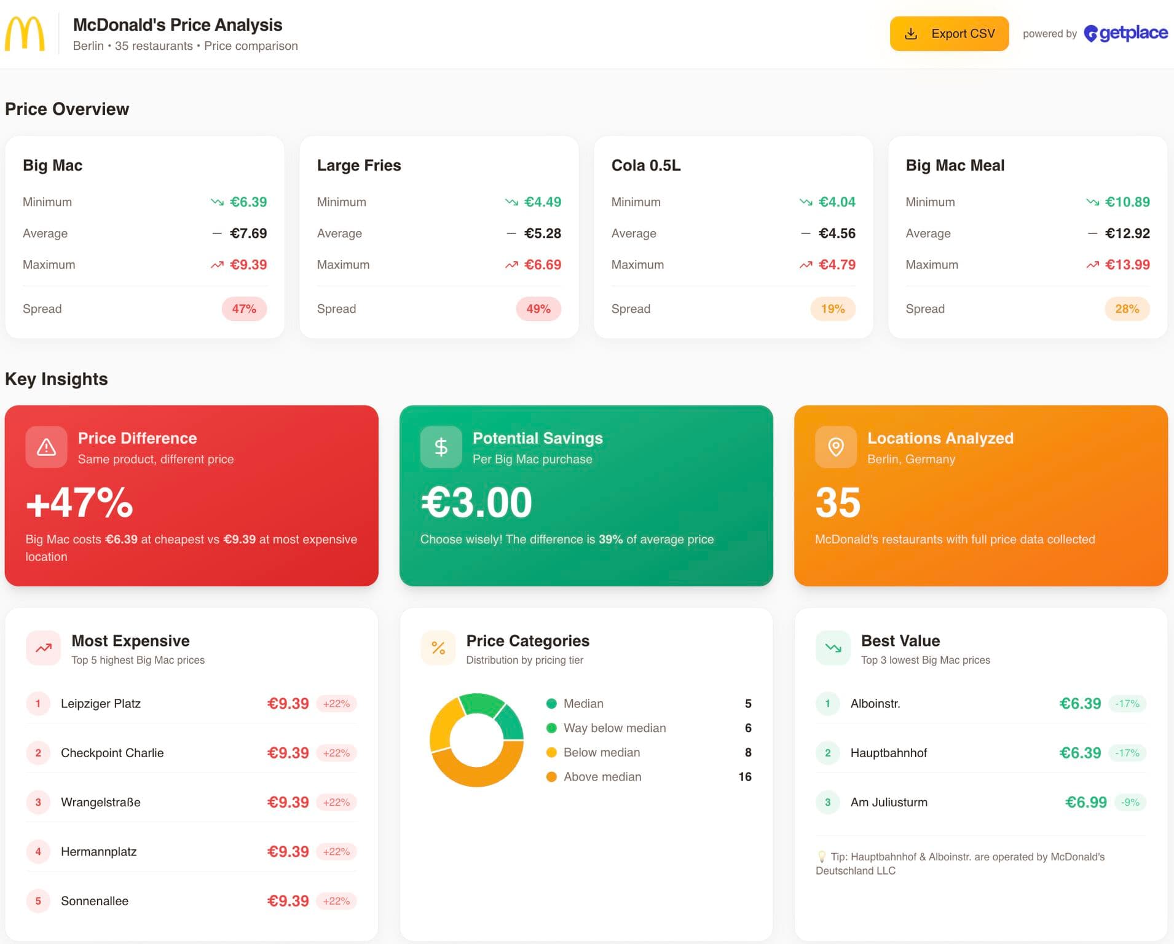Image resolution: width=1174 pixels, height=944 pixels.
Task: Click the green Median legend dot
Action: (551, 704)
